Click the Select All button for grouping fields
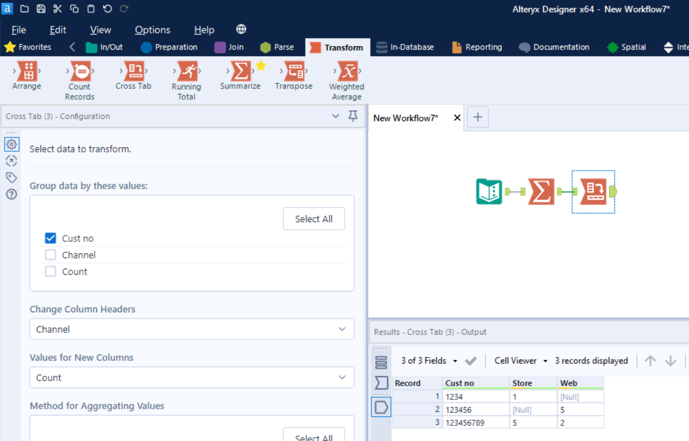The image size is (689, 441). [314, 218]
